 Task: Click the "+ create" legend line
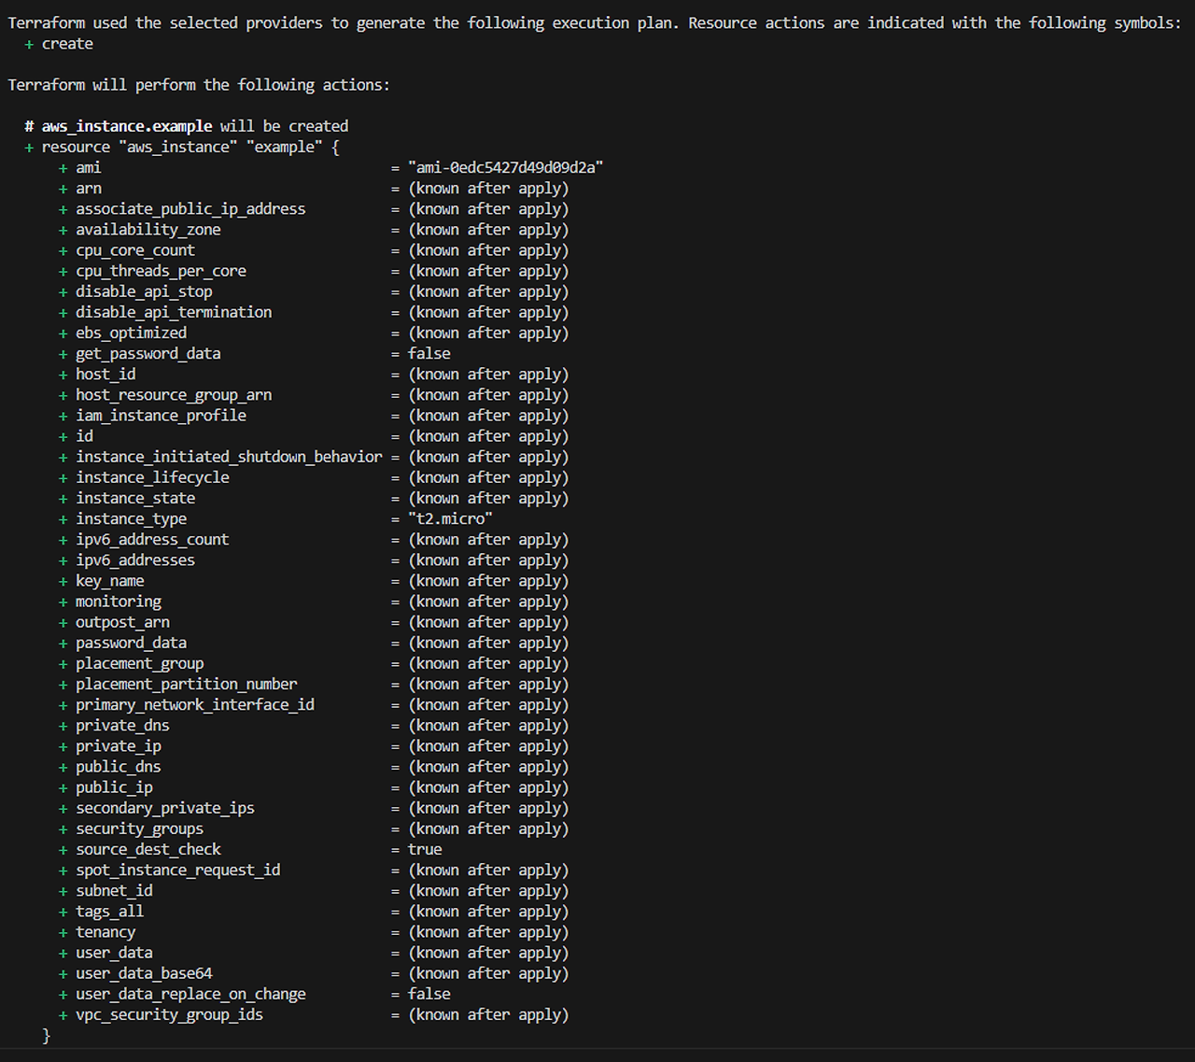(x=59, y=44)
